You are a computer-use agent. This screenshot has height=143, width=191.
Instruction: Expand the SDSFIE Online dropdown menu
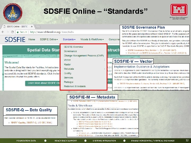pos(49,39)
